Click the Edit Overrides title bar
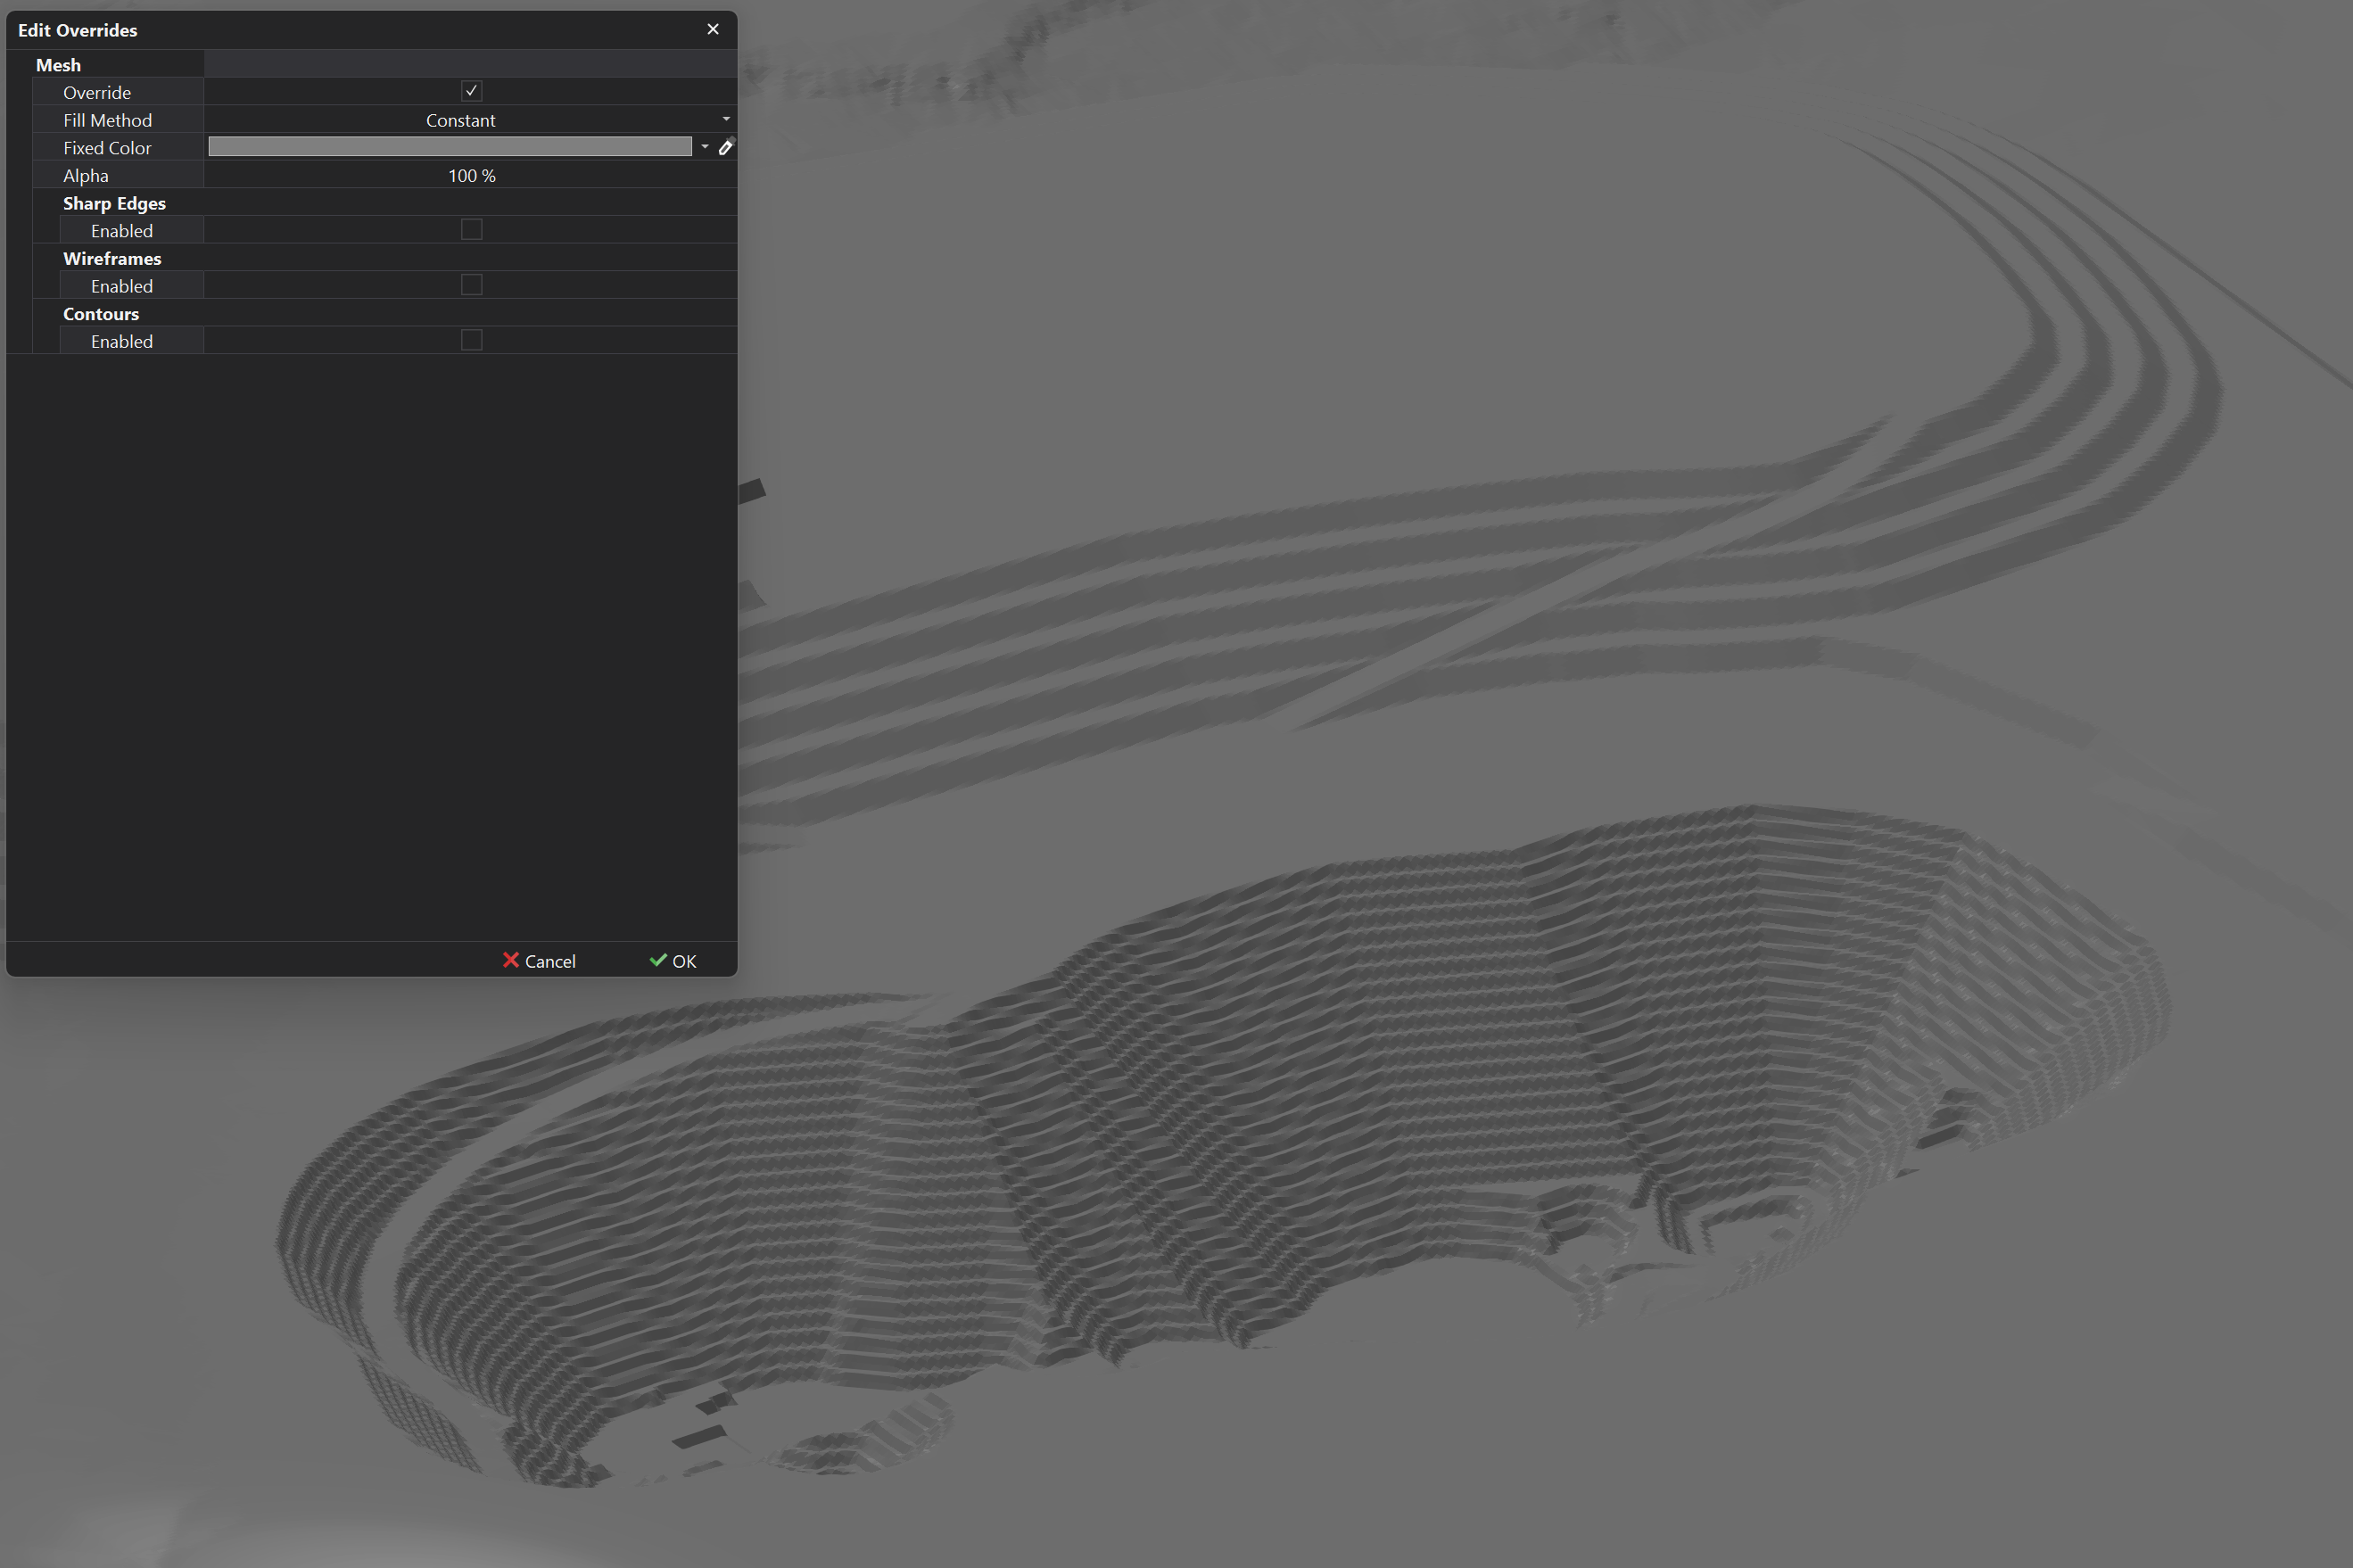The height and width of the screenshot is (1568, 2353). click(300, 29)
